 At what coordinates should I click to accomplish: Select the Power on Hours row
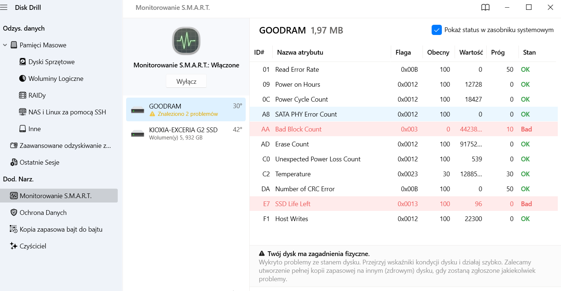tap(404, 84)
